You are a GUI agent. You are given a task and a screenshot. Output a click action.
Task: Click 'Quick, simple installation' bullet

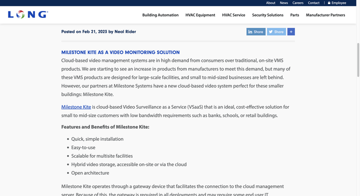97,139
